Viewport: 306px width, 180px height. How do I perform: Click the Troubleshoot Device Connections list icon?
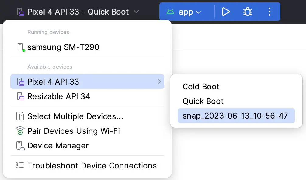(x=20, y=165)
